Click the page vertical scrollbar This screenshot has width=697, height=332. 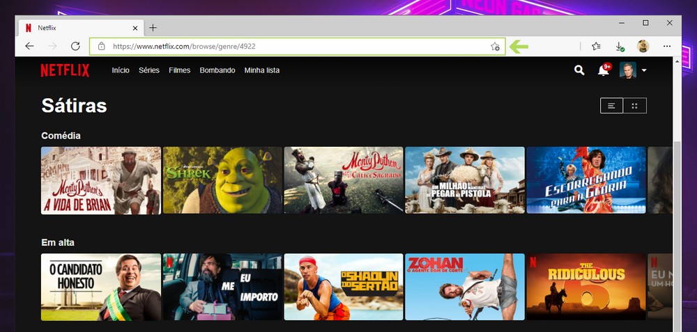[677, 235]
